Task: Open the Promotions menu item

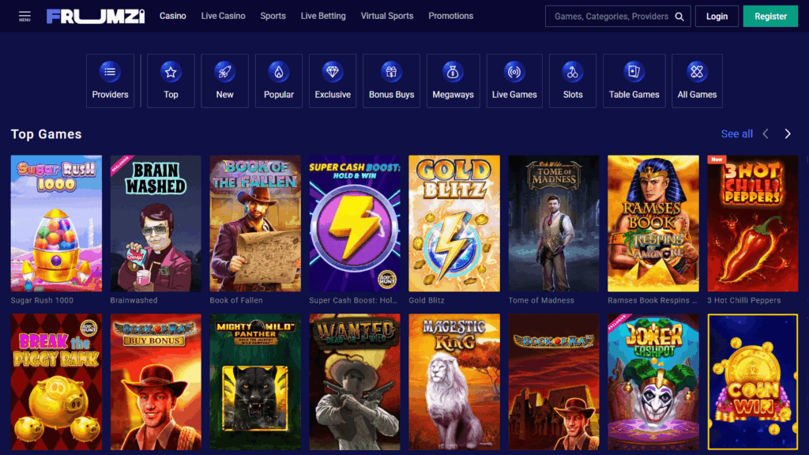Action: (450, 16)
